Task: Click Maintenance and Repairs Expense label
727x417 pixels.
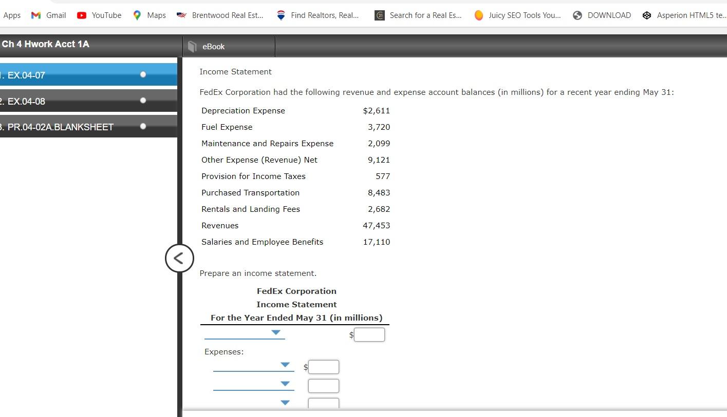Action: point(267,144)
